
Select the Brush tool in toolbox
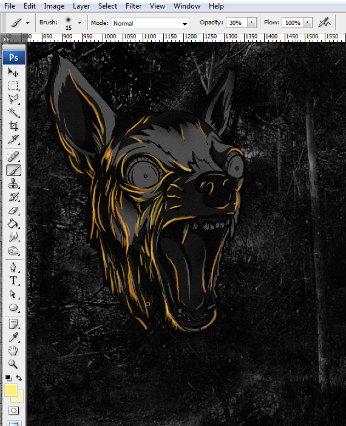13,170
